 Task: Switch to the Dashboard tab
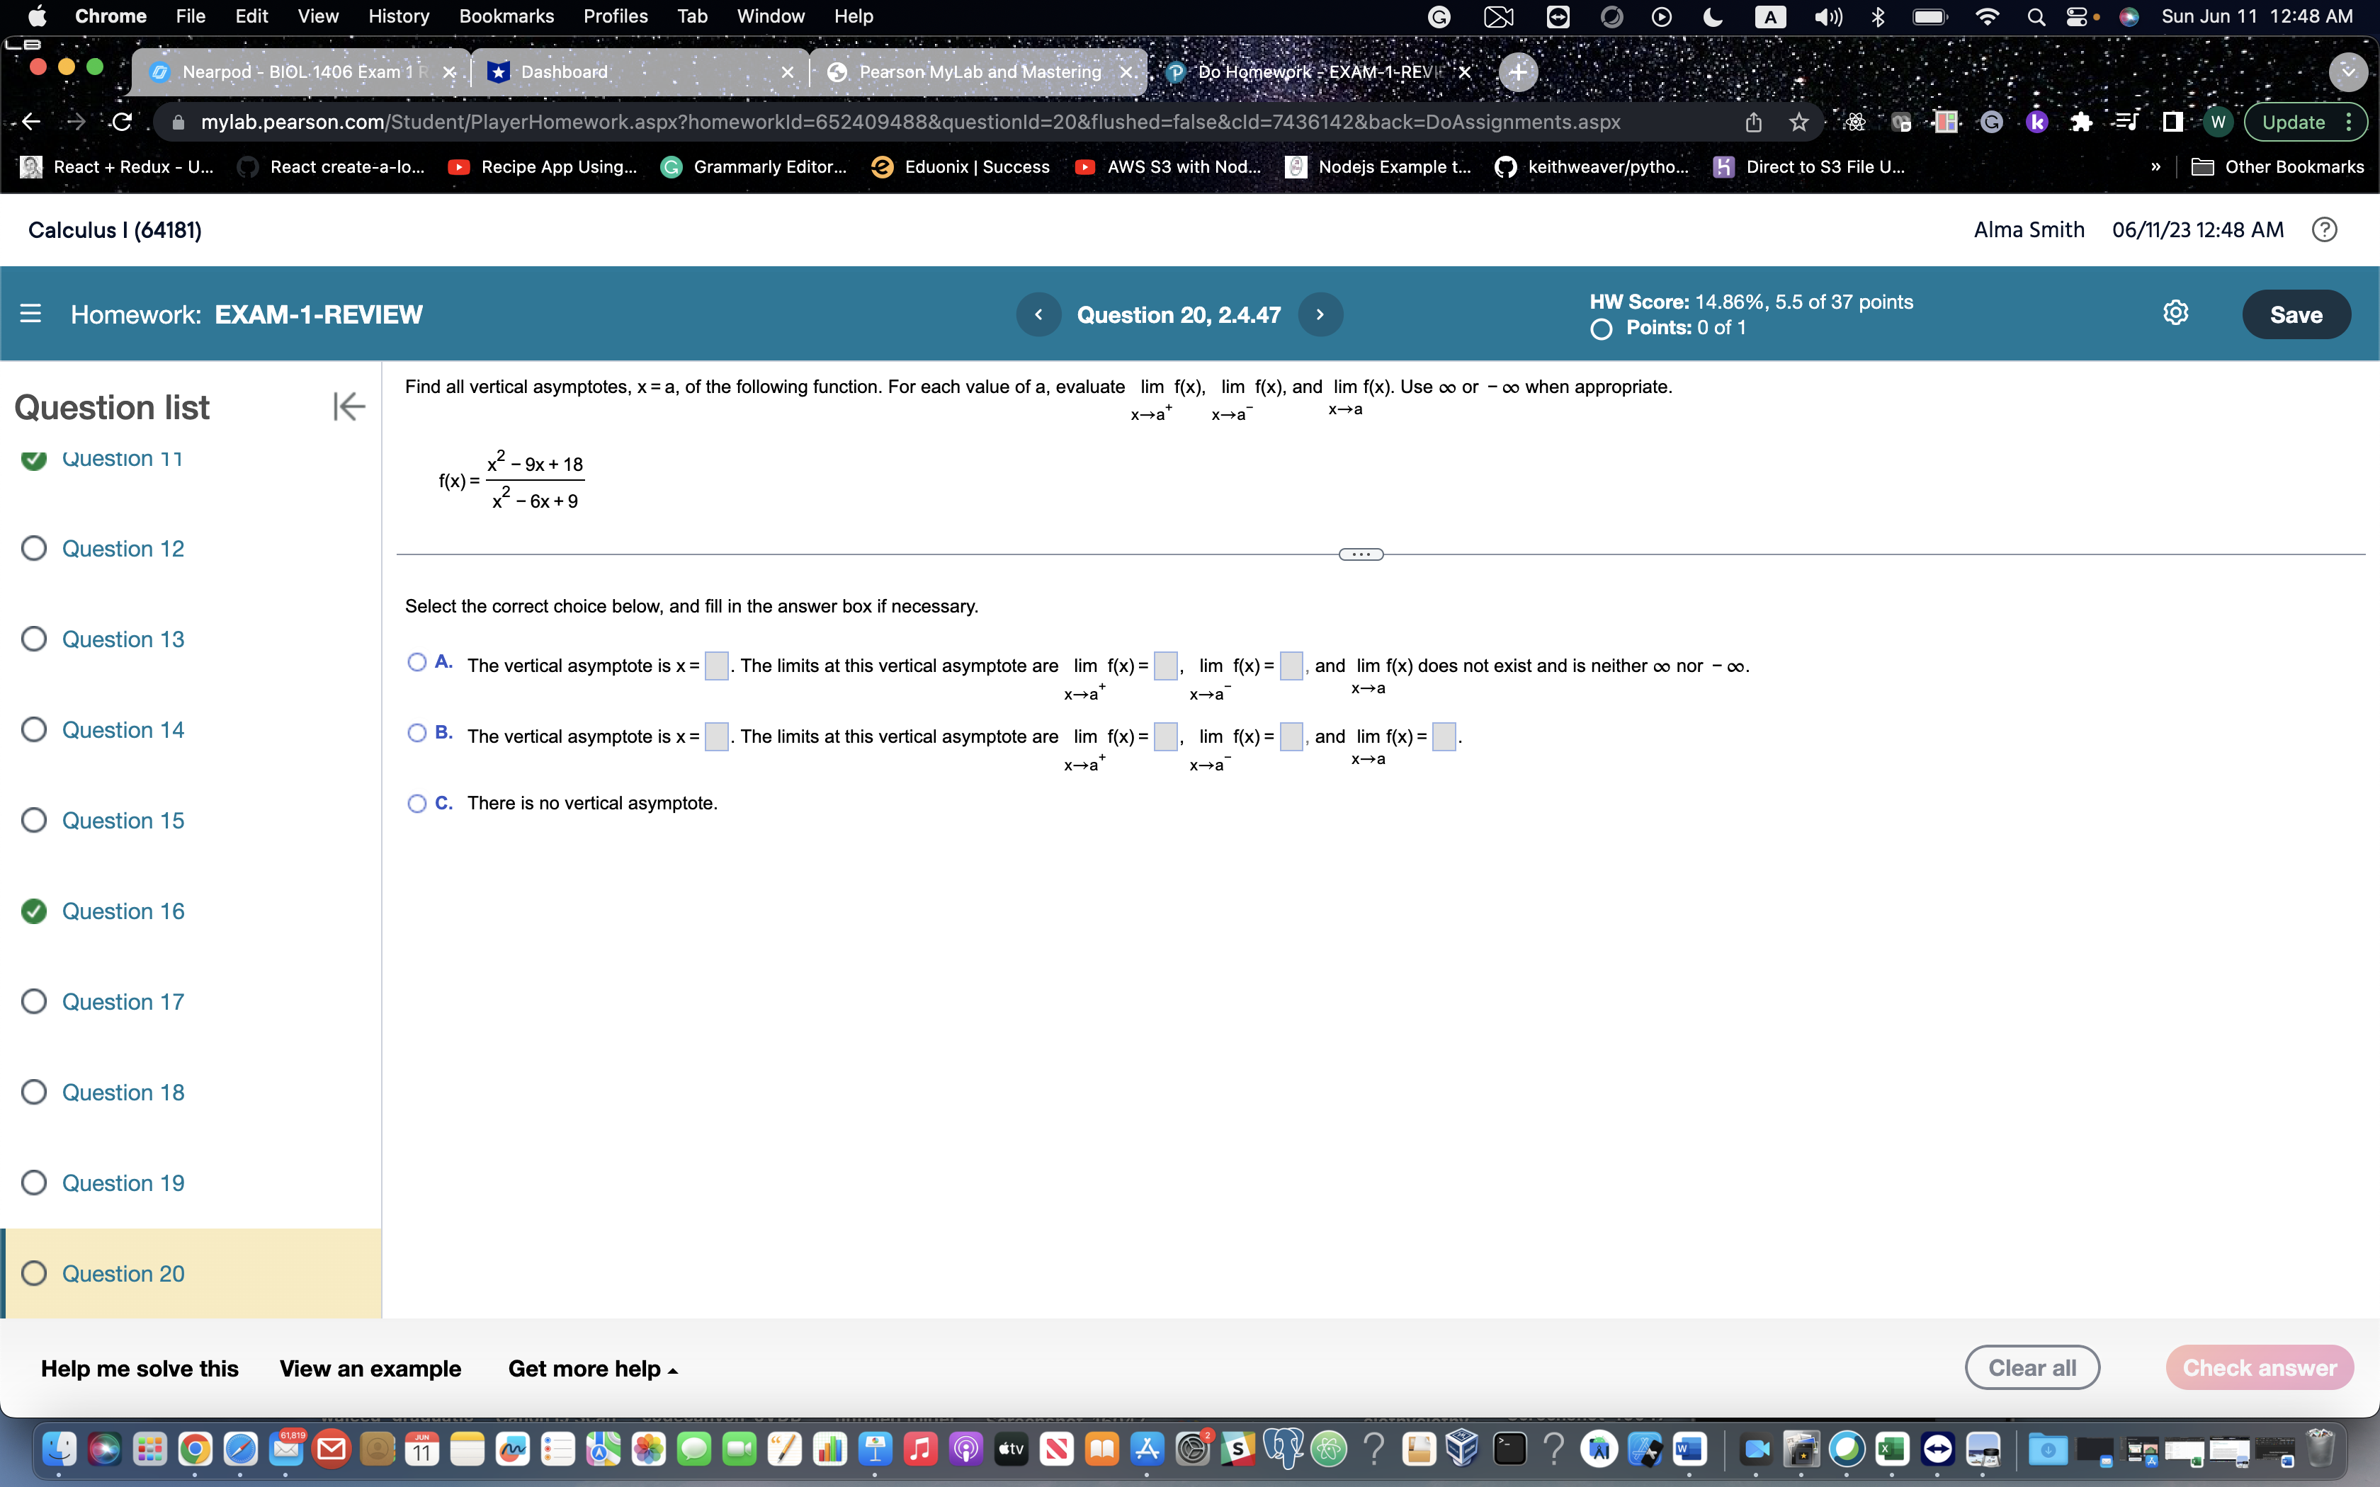coord(564,71)
